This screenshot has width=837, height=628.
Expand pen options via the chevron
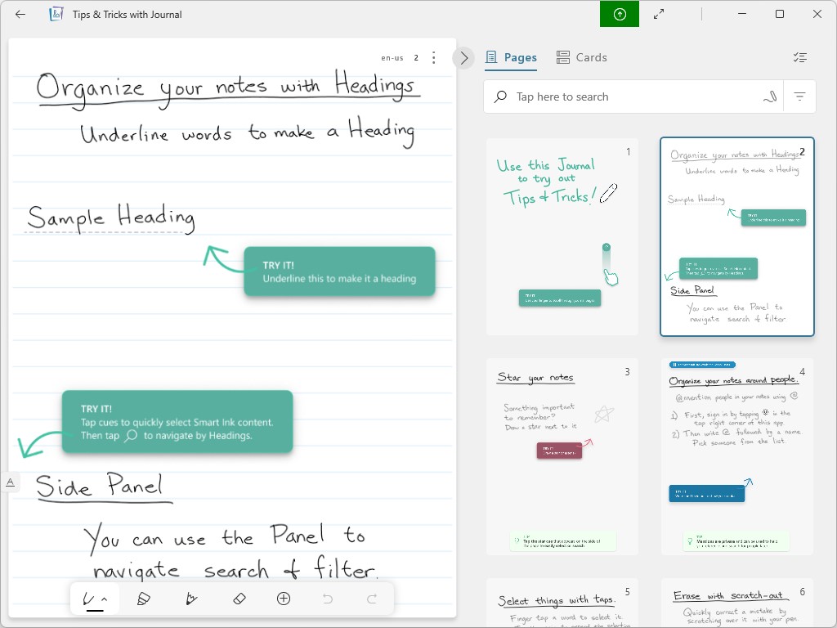point(102,599)
